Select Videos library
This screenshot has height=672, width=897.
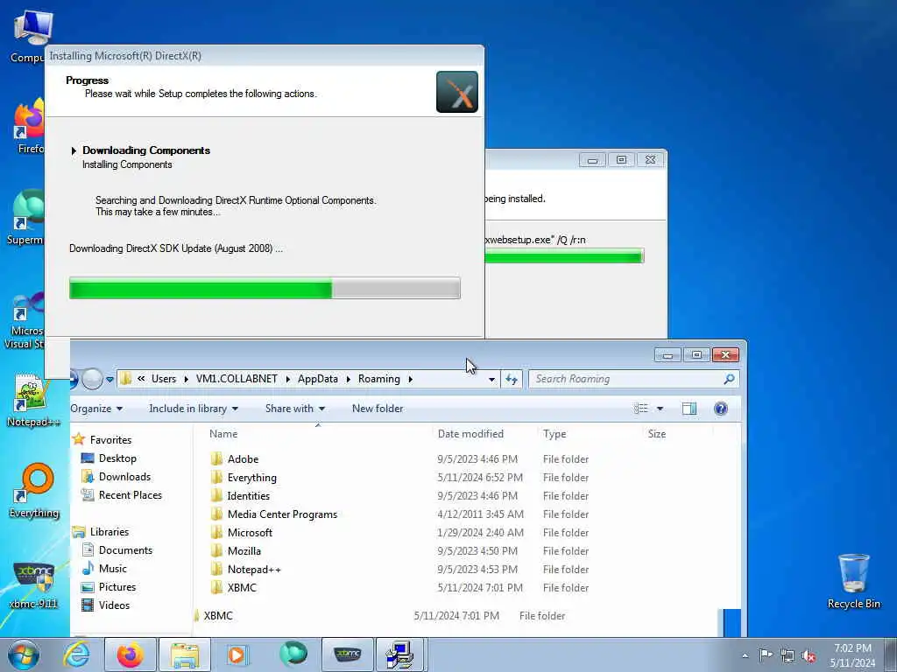click(105, 605)
